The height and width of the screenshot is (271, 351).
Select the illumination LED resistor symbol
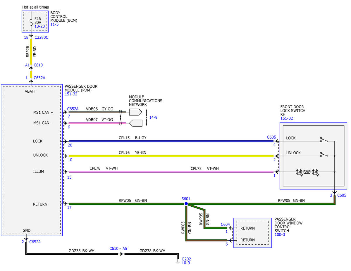click(307, 172)
